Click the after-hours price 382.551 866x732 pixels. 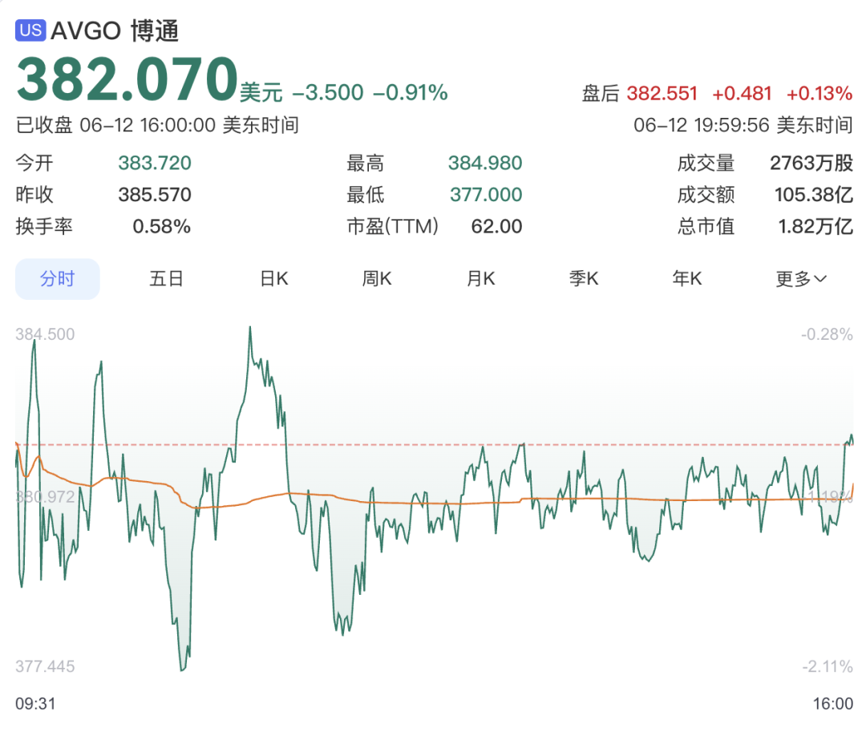click(662, 93)
